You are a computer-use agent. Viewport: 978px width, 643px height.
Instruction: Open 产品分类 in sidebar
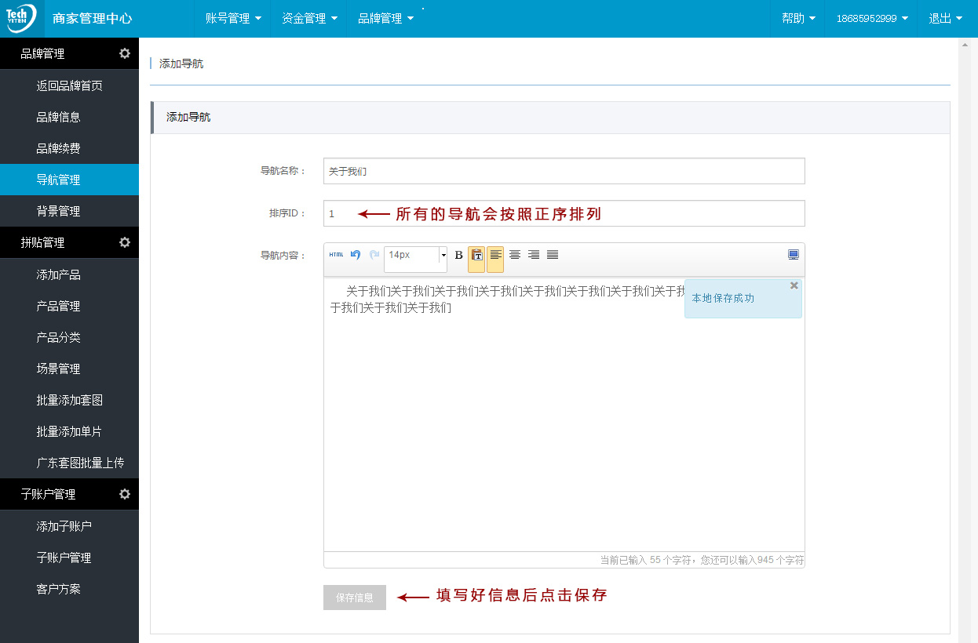pyautogui.click(x=69, y=337)
